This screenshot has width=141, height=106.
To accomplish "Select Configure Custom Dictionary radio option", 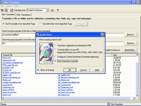I will (55, 57).
